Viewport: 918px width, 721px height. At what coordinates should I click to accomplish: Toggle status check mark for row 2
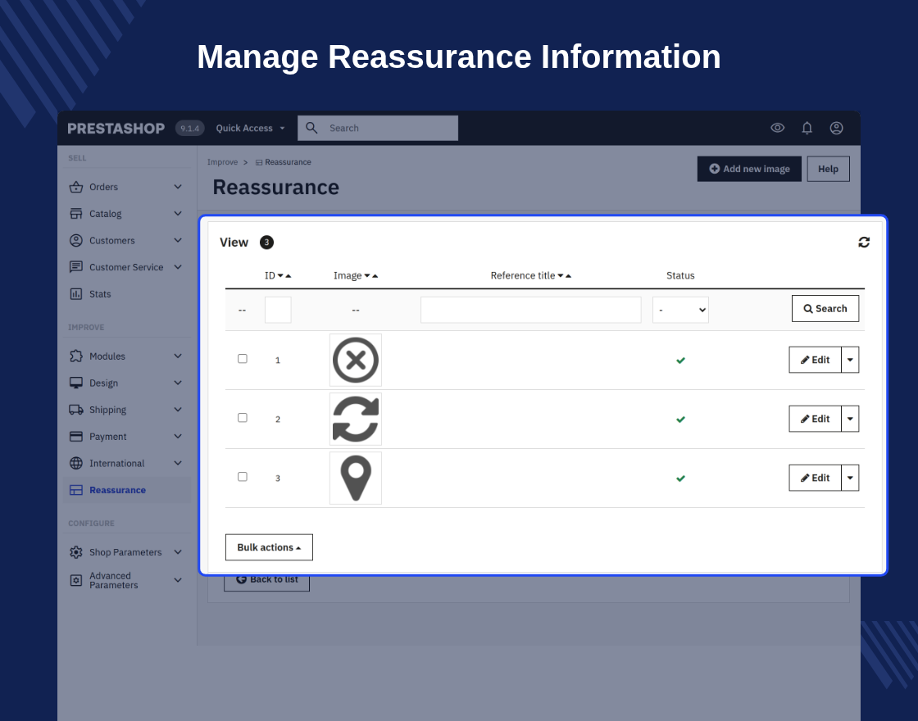[x=680, y=419]
